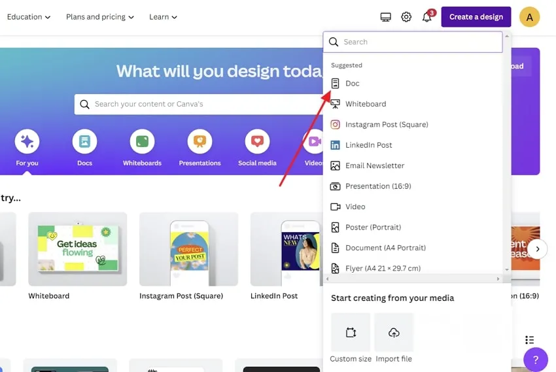Select the Whiteboards category icon
556x372 pixels.
142,141
